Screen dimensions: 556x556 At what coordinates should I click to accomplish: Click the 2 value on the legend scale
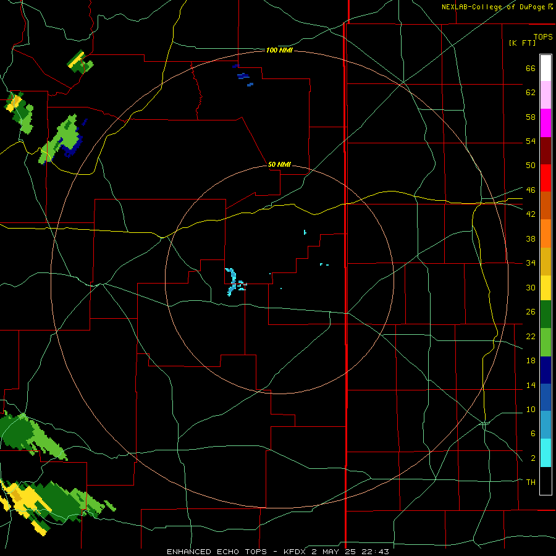pyautogui.click(x=533, y=458)
